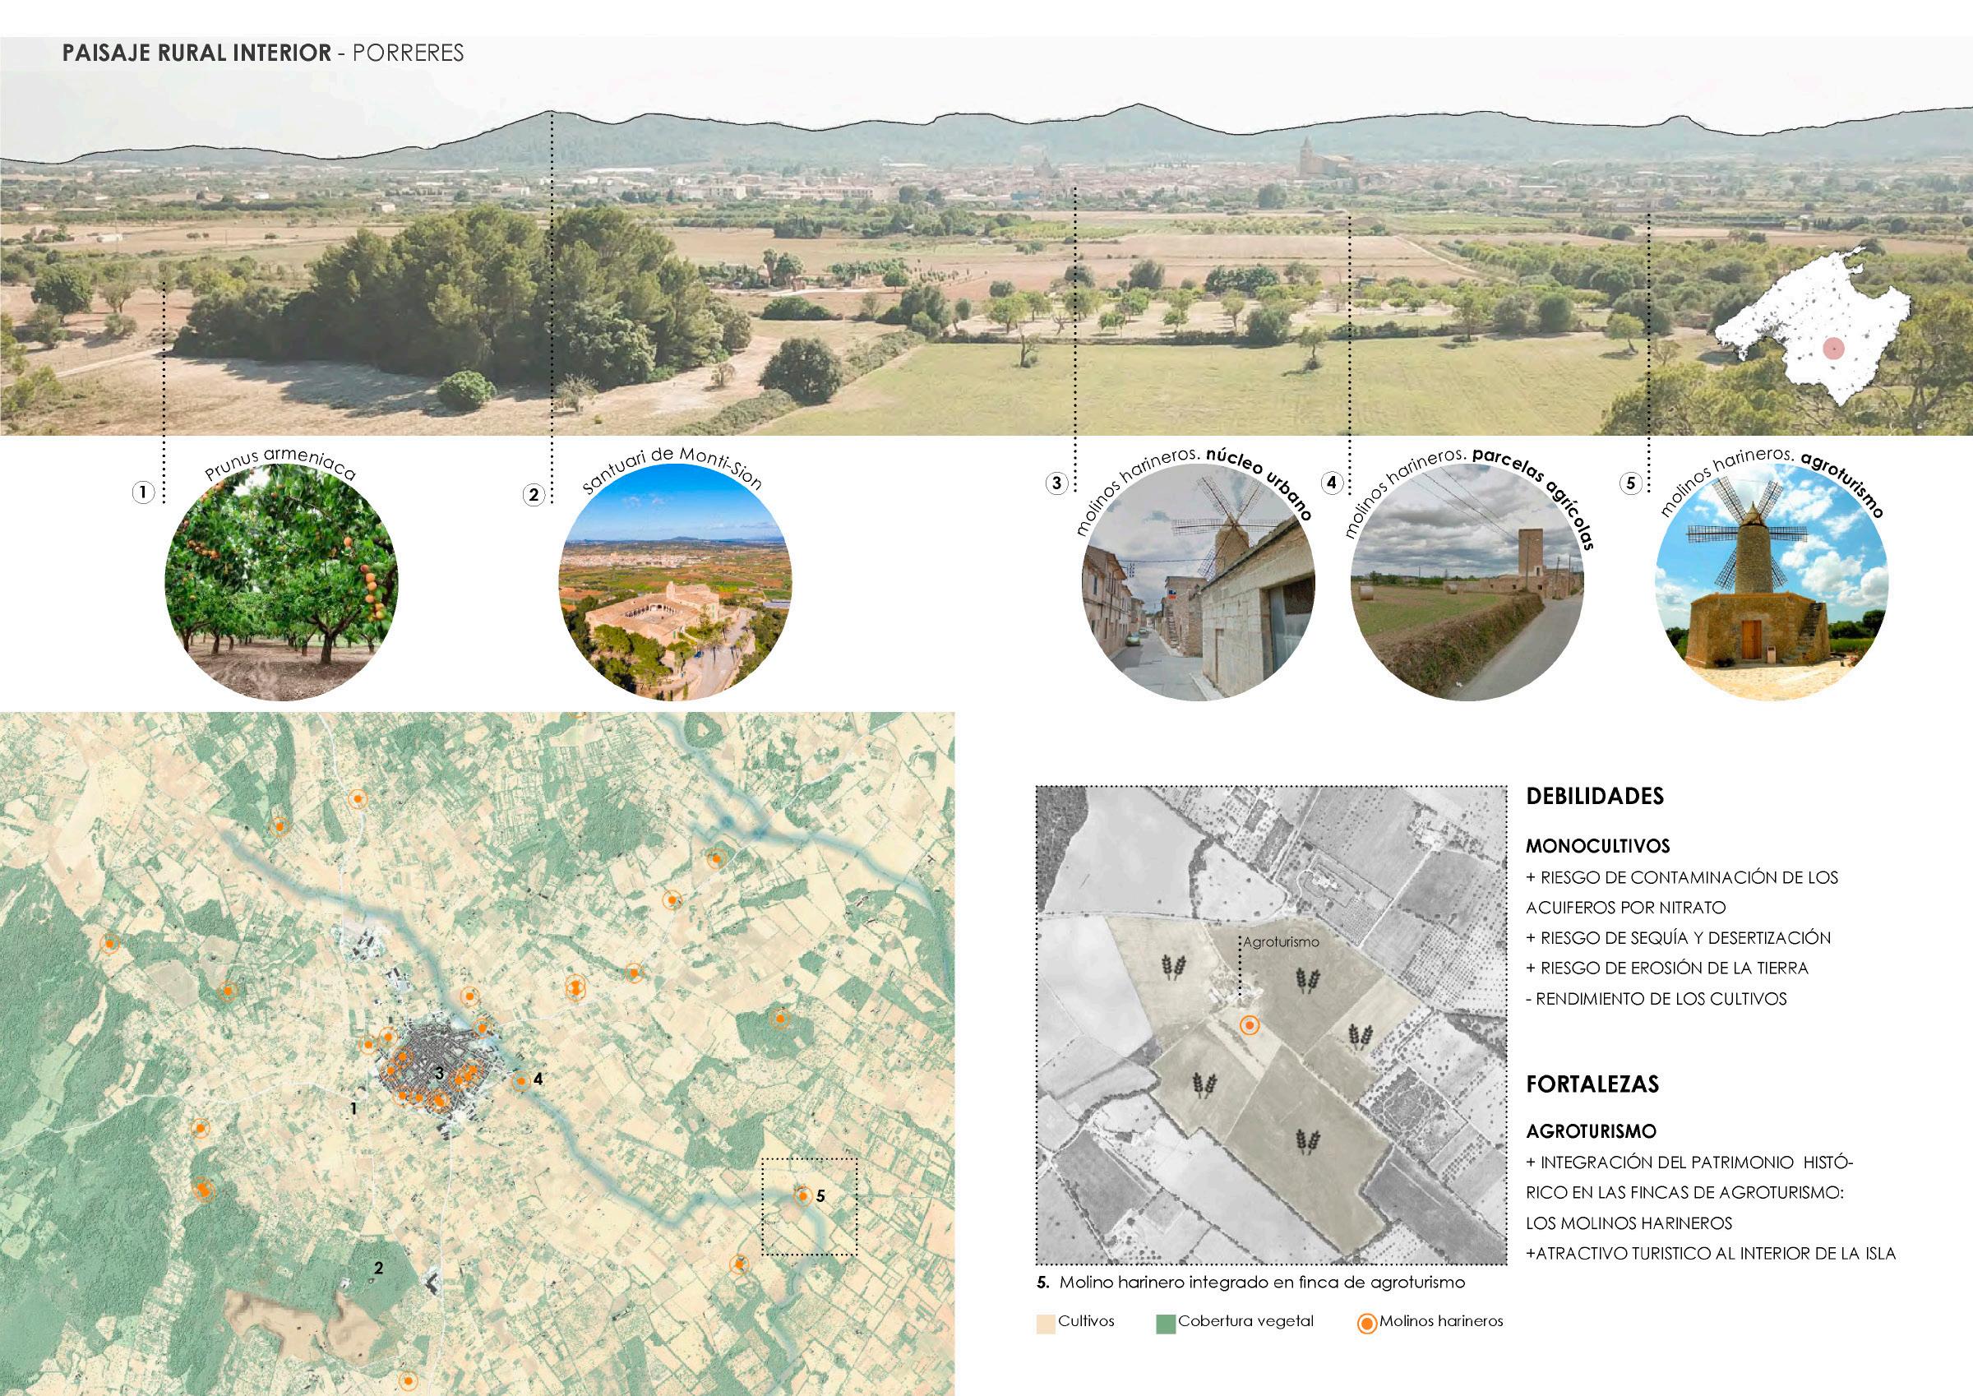
Task: Click the church tower on the panorama skyline
Action: 1305,155
